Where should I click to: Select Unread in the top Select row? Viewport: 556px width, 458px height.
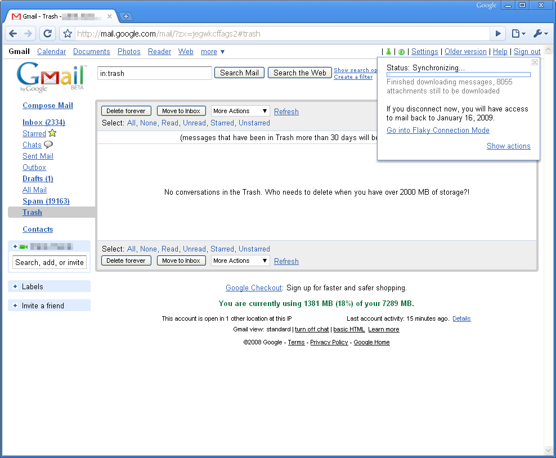[x=194, y=123]
